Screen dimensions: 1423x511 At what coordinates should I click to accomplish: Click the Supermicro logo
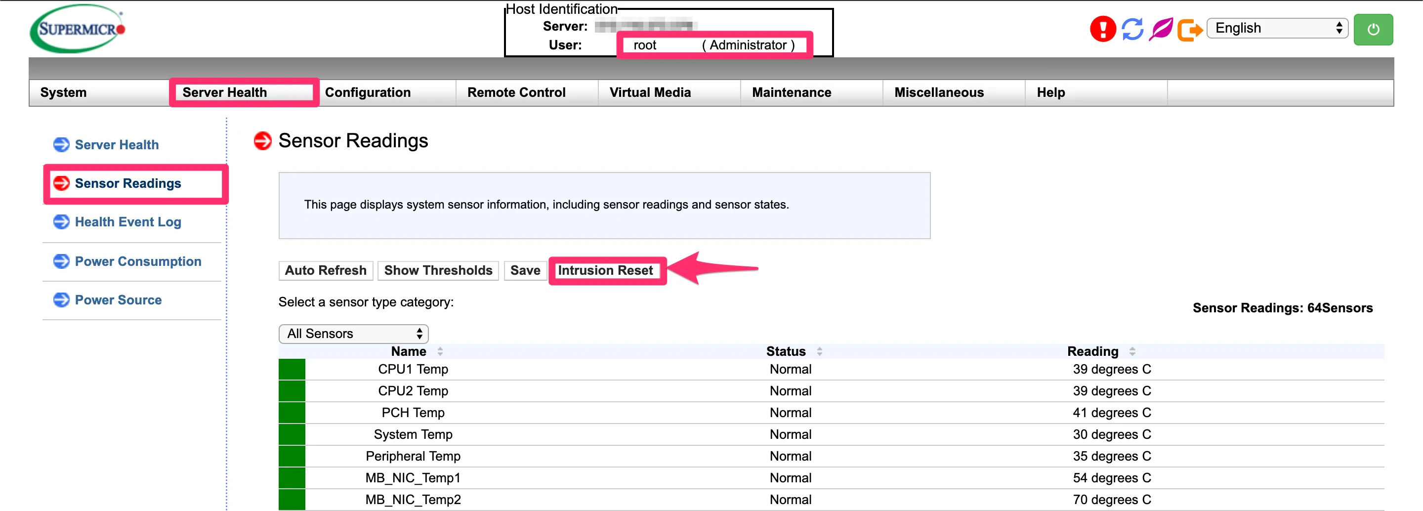click(78, 29)
